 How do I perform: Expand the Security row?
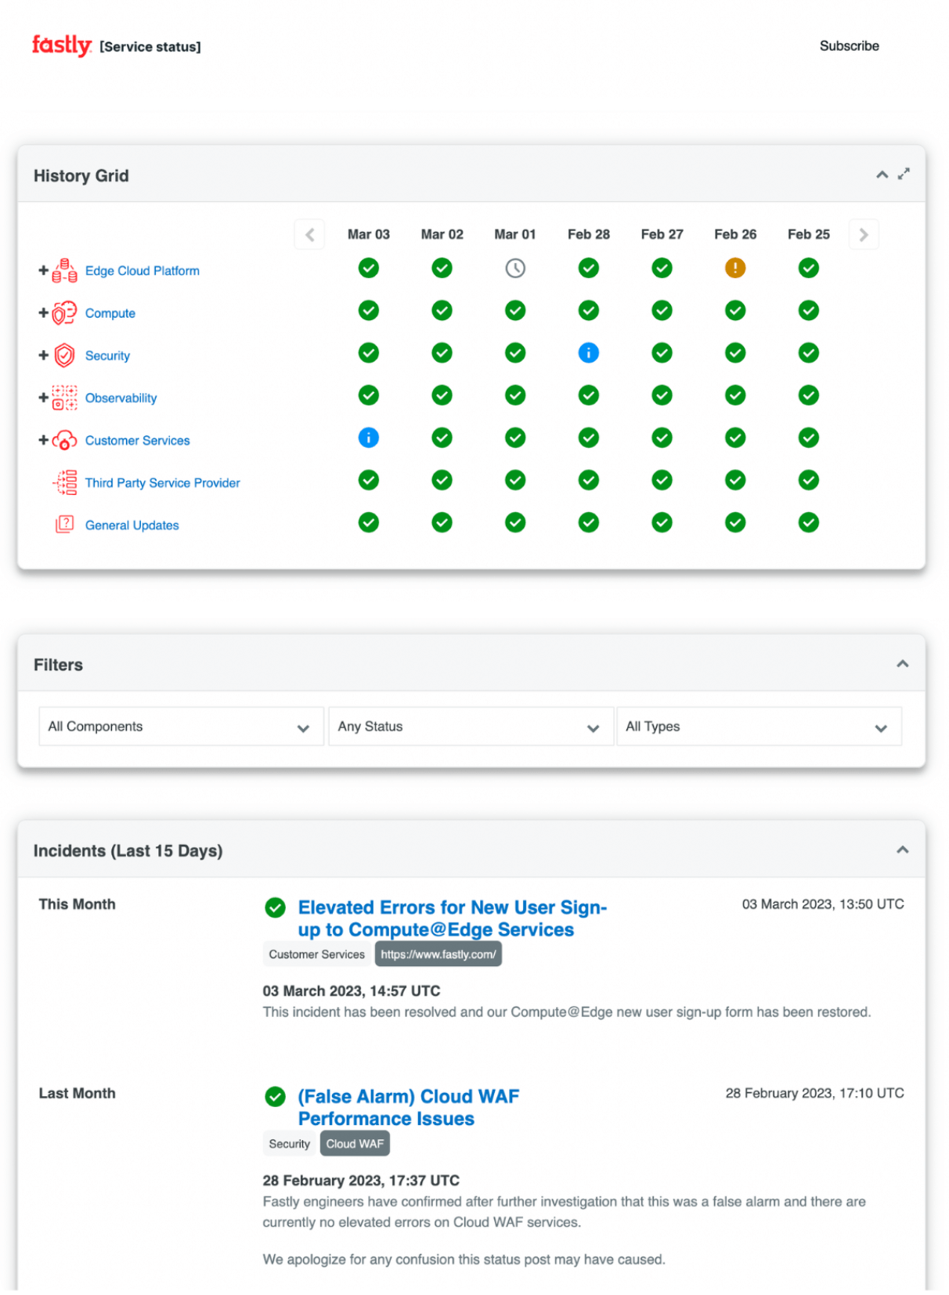[43, 355]
